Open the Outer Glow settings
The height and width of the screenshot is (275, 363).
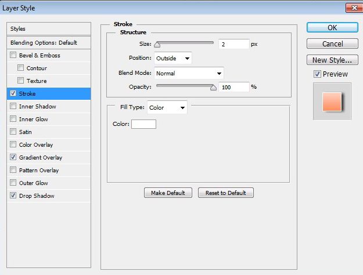coord(34,183)
